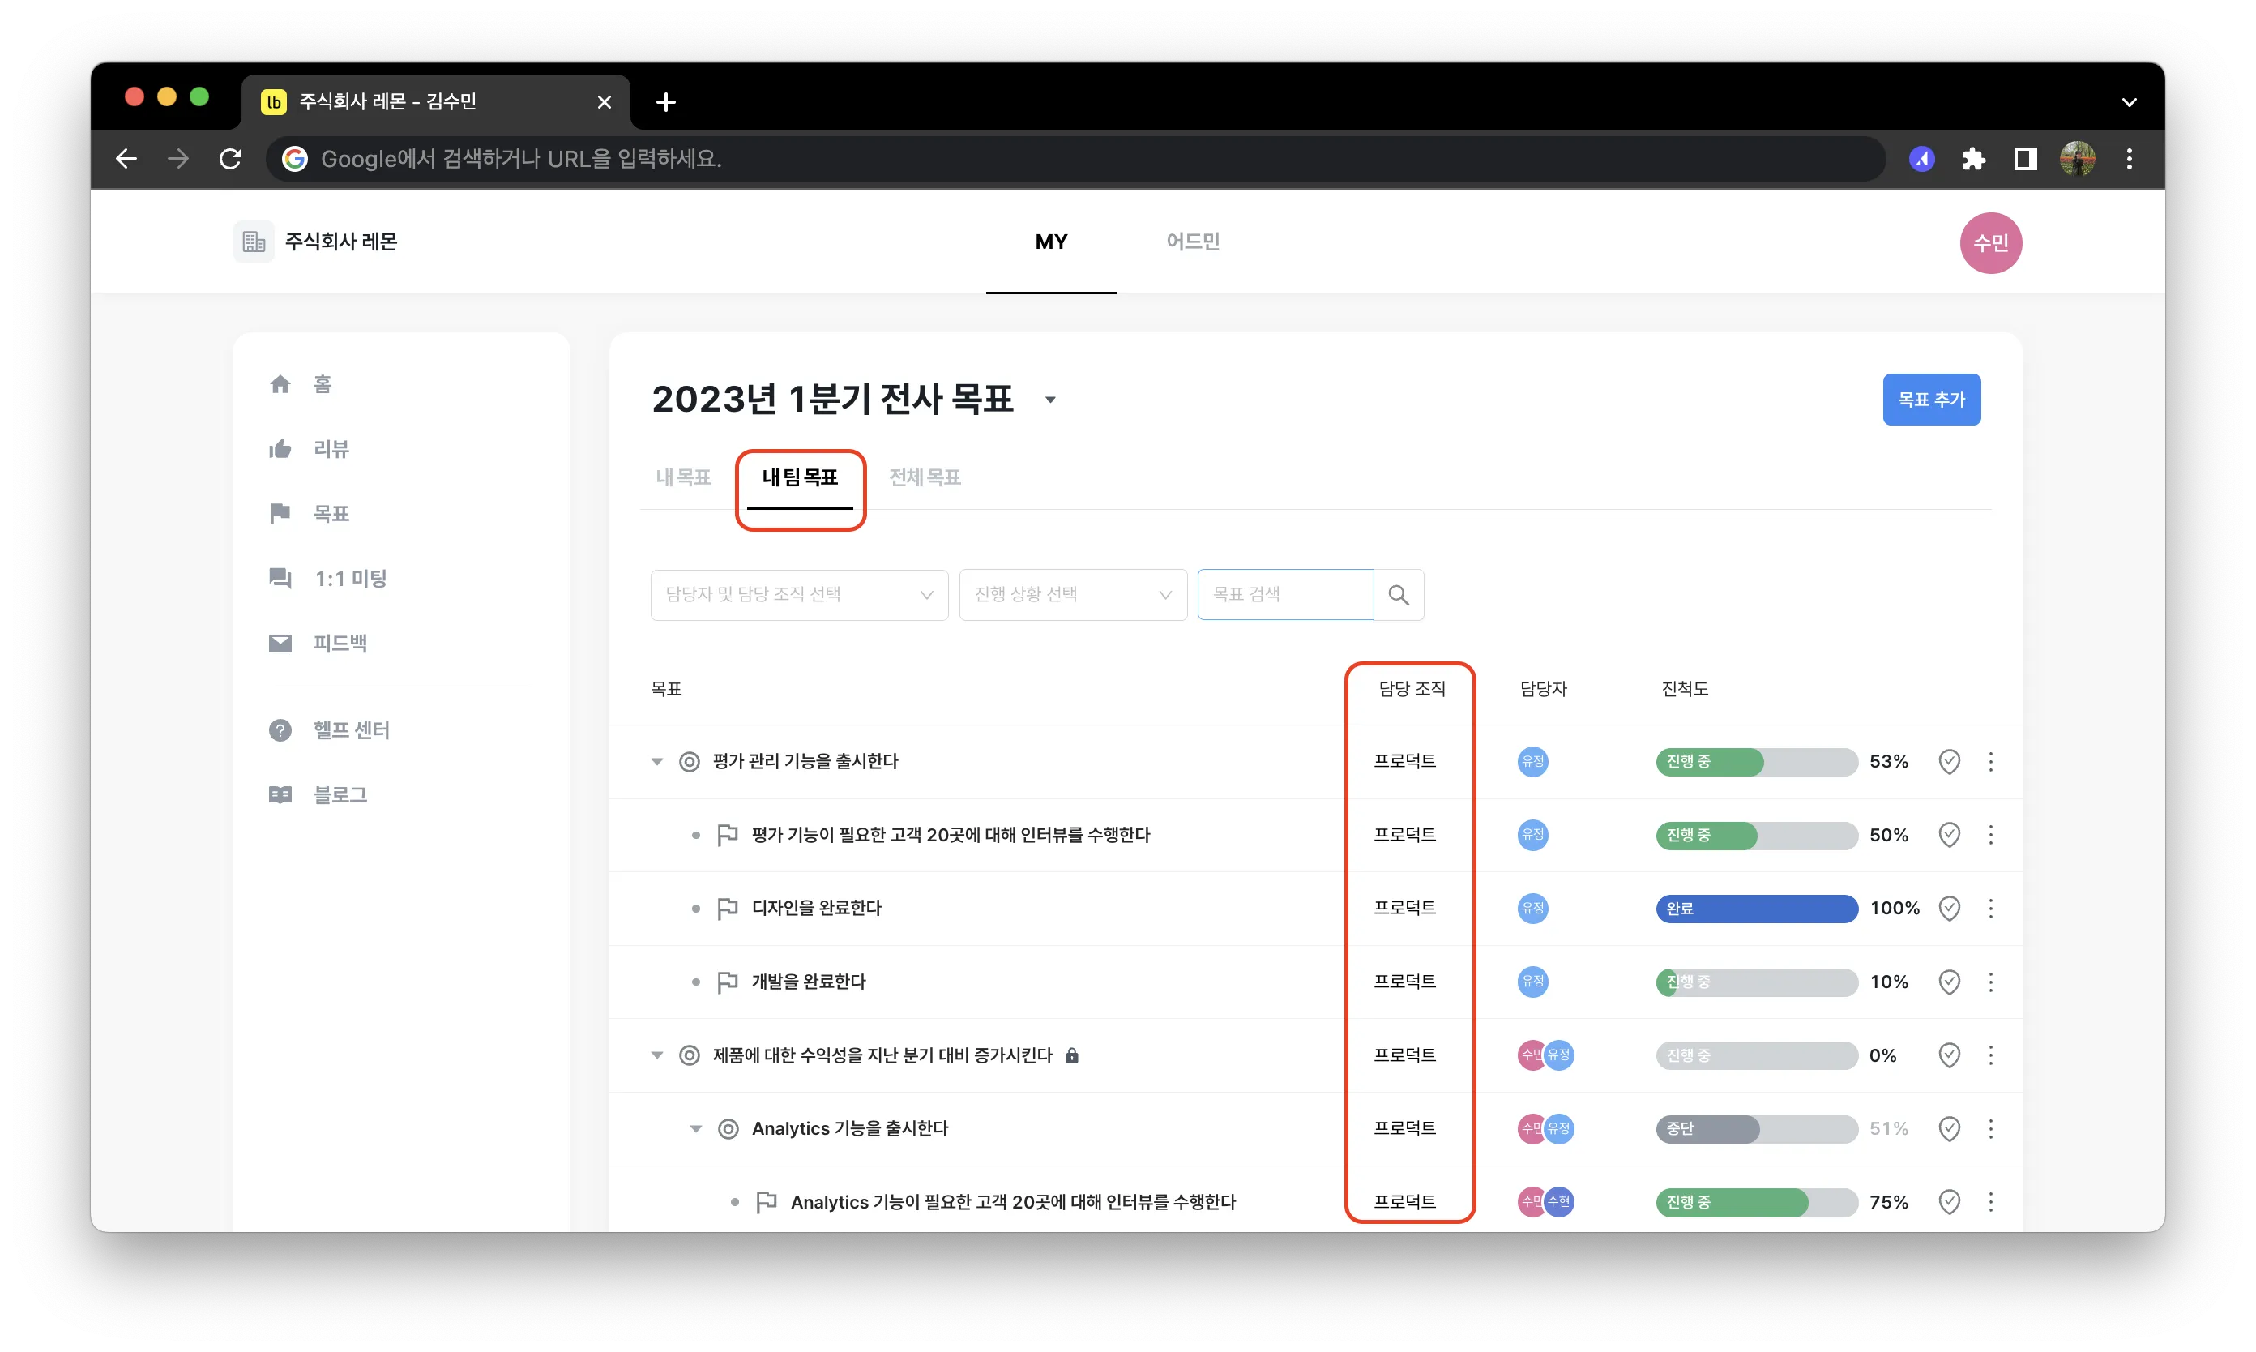Screen dimensions: 2256x1352
Task: Open 홈 in the sidebar
Action: pyautogui.click(x=301, y=384)
